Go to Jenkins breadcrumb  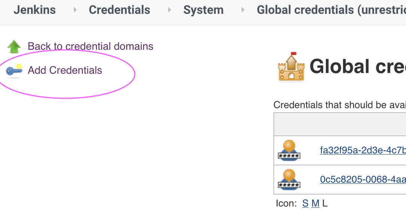(35, 10)
